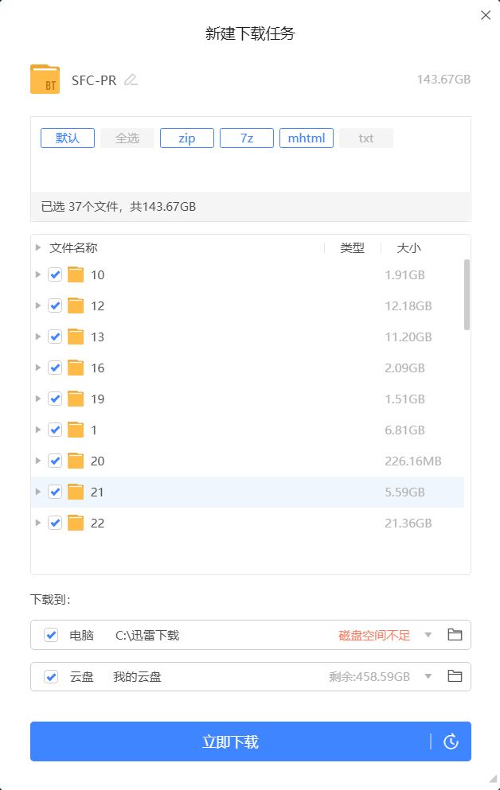The image size is (500, 790).
Task: Uncheck folder 16 checkbox
Action: (x=55, y=368)
